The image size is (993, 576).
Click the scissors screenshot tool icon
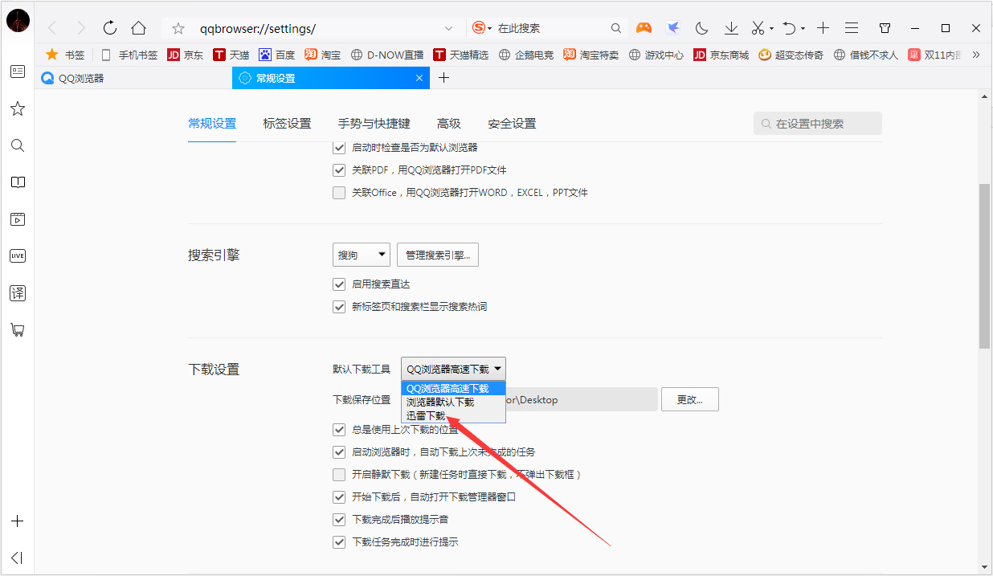click(x=756, y=27)
